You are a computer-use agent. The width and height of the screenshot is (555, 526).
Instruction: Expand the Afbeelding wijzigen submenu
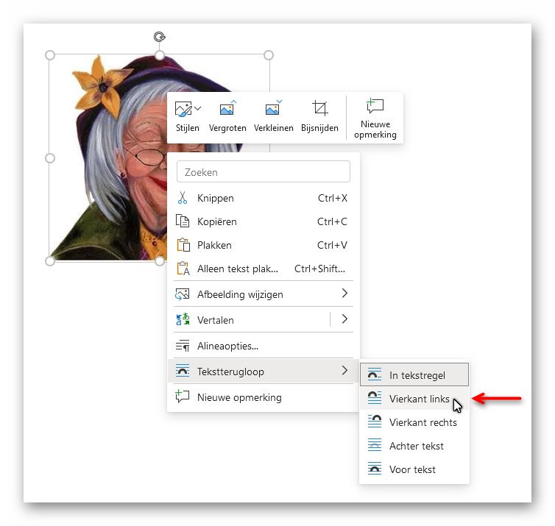pos(344,294)
